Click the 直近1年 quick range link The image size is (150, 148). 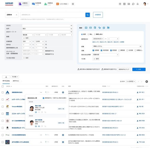[110, 42]
